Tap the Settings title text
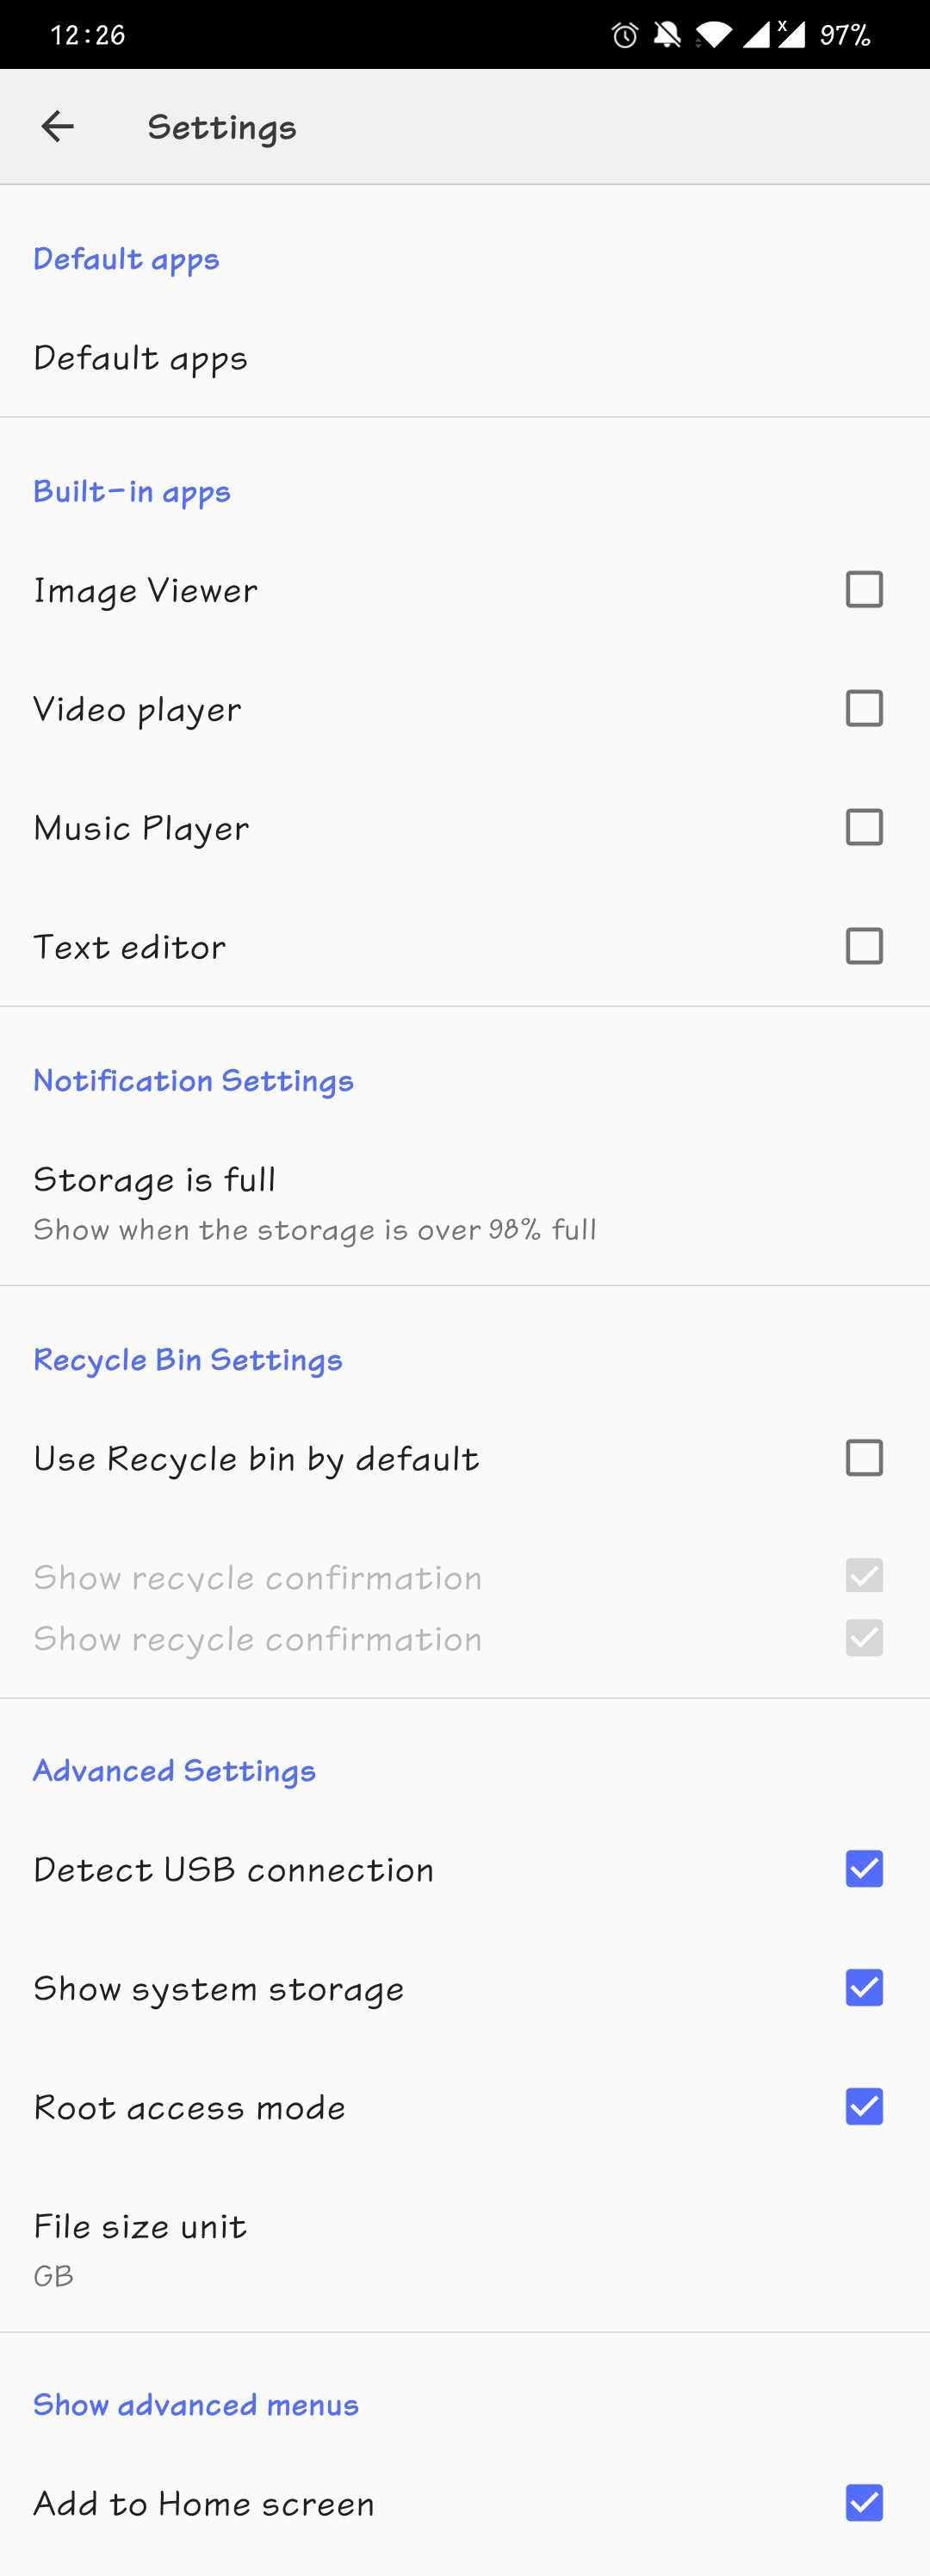This screenshot has height=2576, width=930. pos(222,128)
